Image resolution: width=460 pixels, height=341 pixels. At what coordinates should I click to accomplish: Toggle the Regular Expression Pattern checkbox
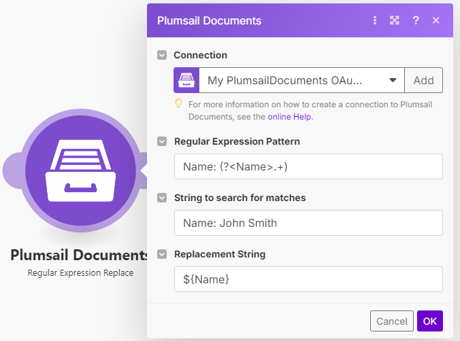pos(162,141)
